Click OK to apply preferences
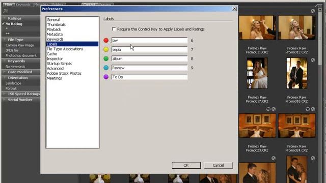This screenshot has width=326, height=183. point(186,165)
